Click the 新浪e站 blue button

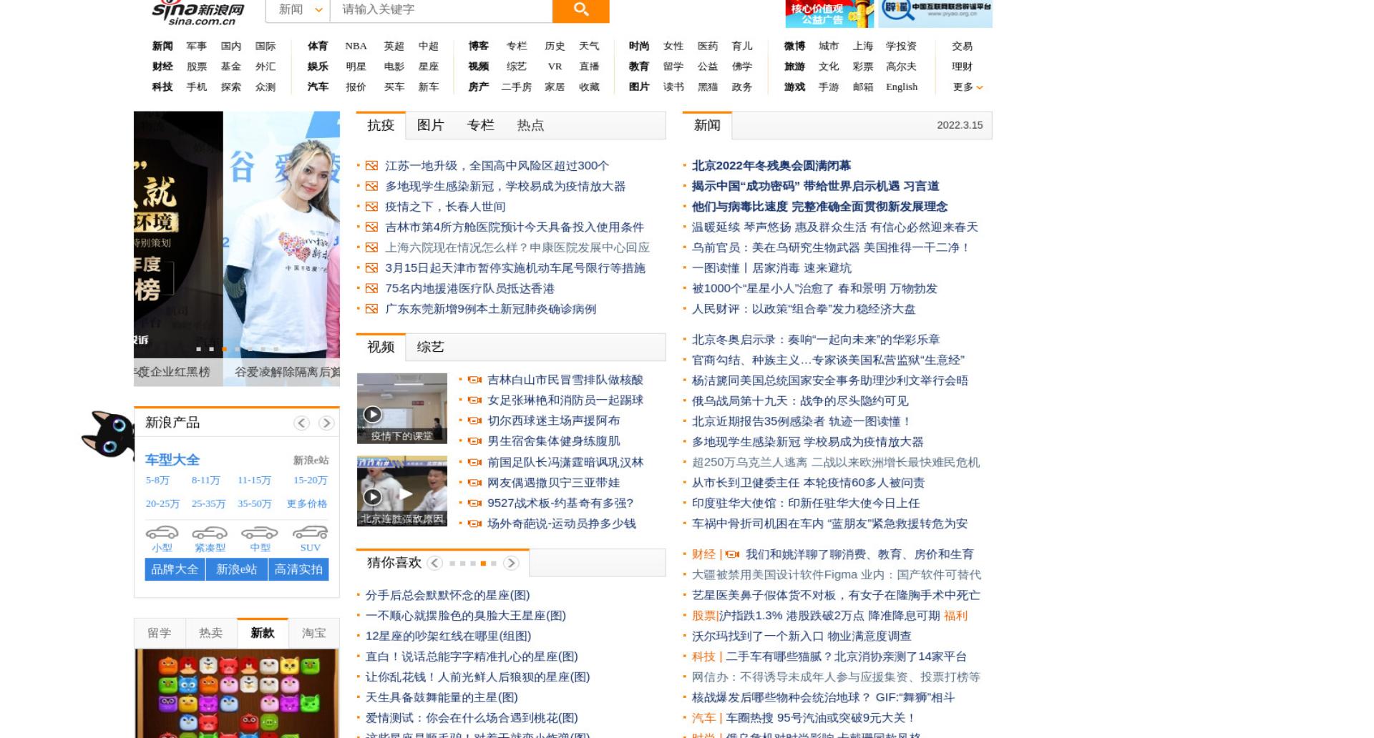[x=237, y=569]
